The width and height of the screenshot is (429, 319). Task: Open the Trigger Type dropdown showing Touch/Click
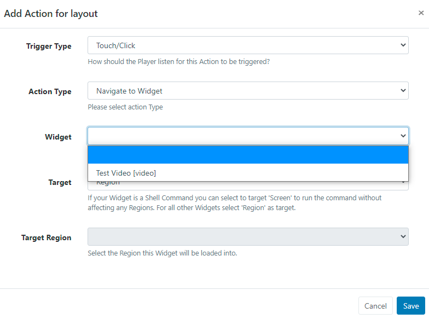248,45
